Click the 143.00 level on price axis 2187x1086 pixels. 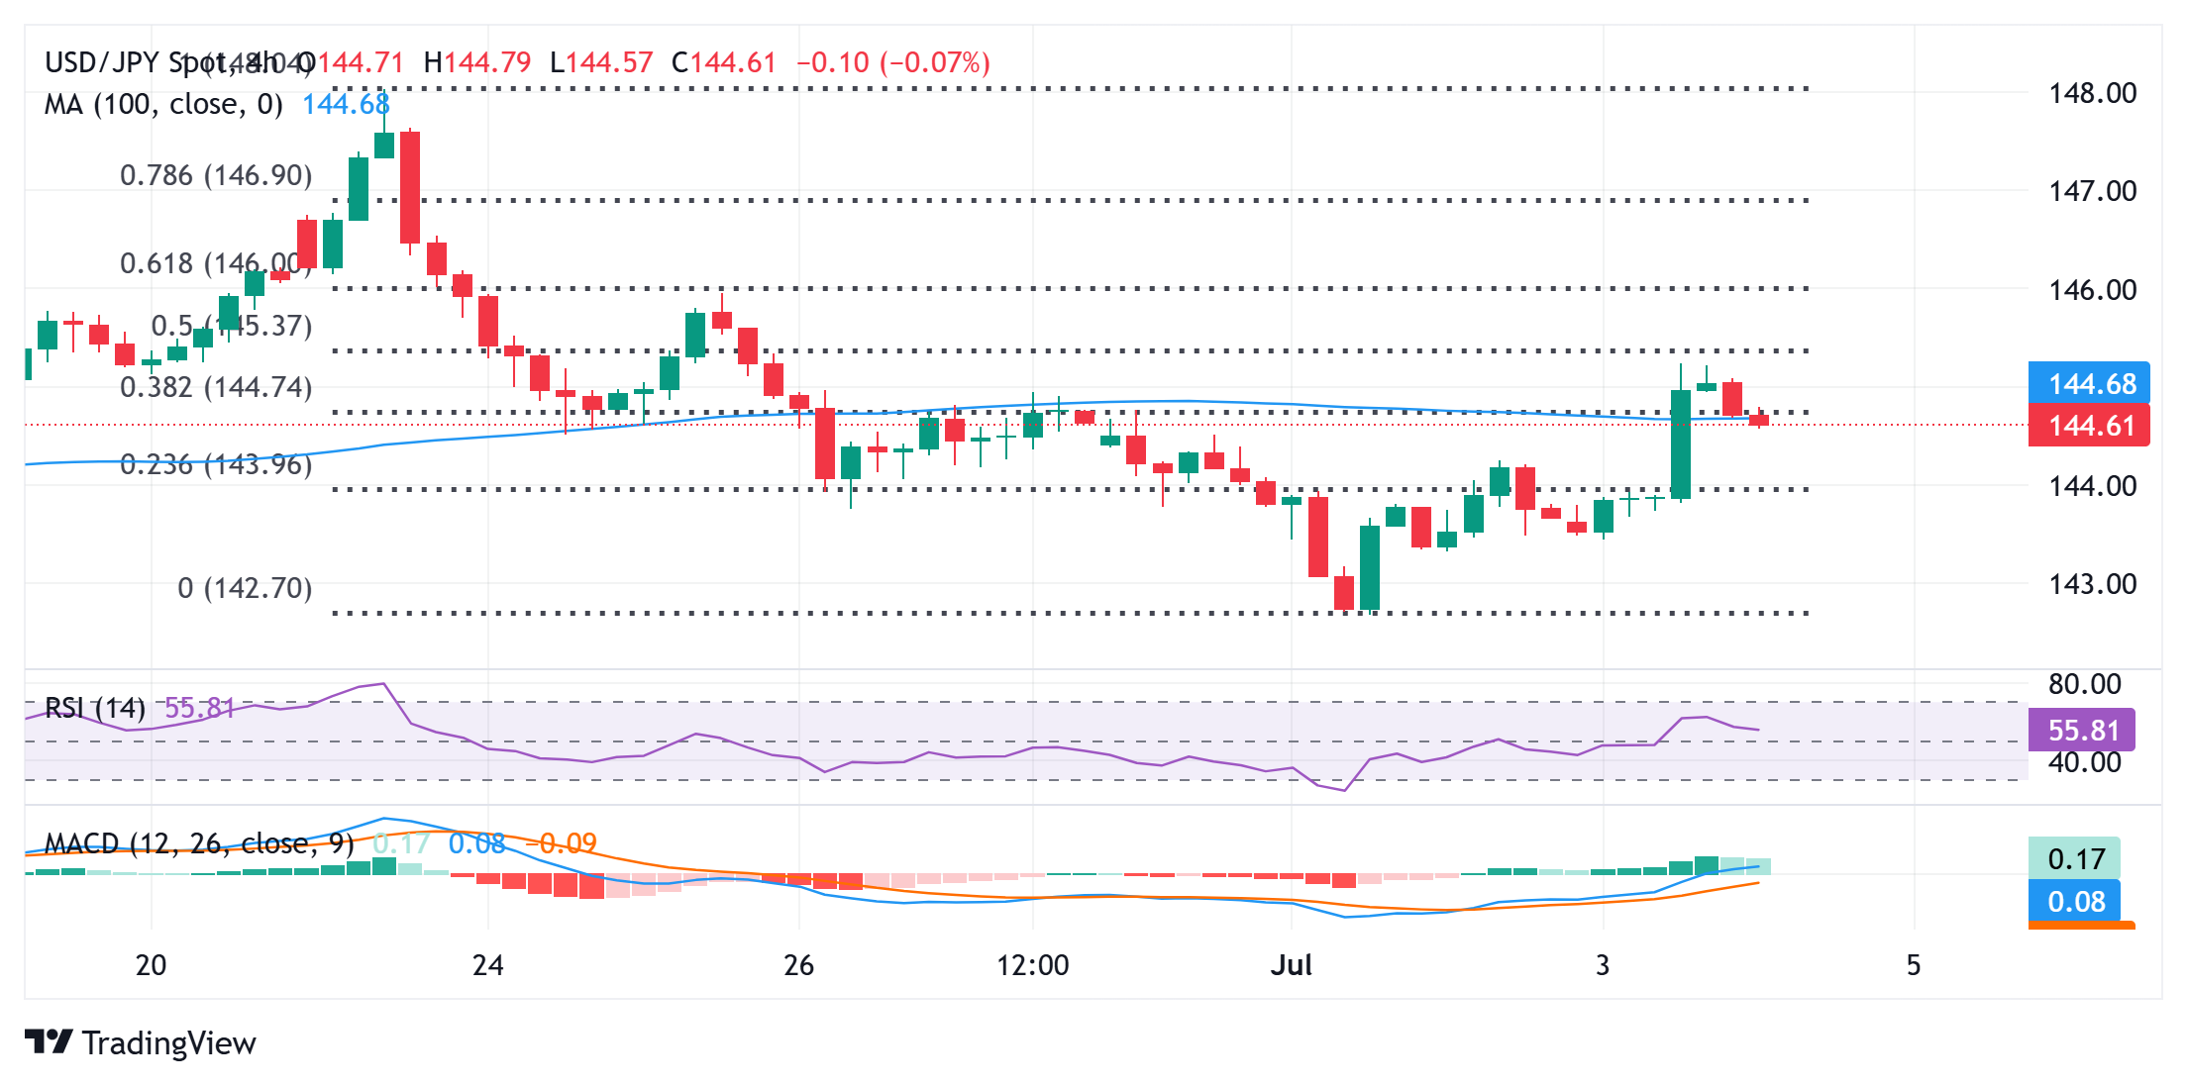[2093, 584]
